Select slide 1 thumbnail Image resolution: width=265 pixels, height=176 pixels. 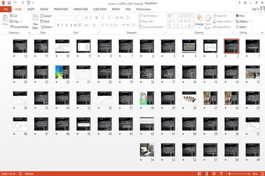(253, 46)
